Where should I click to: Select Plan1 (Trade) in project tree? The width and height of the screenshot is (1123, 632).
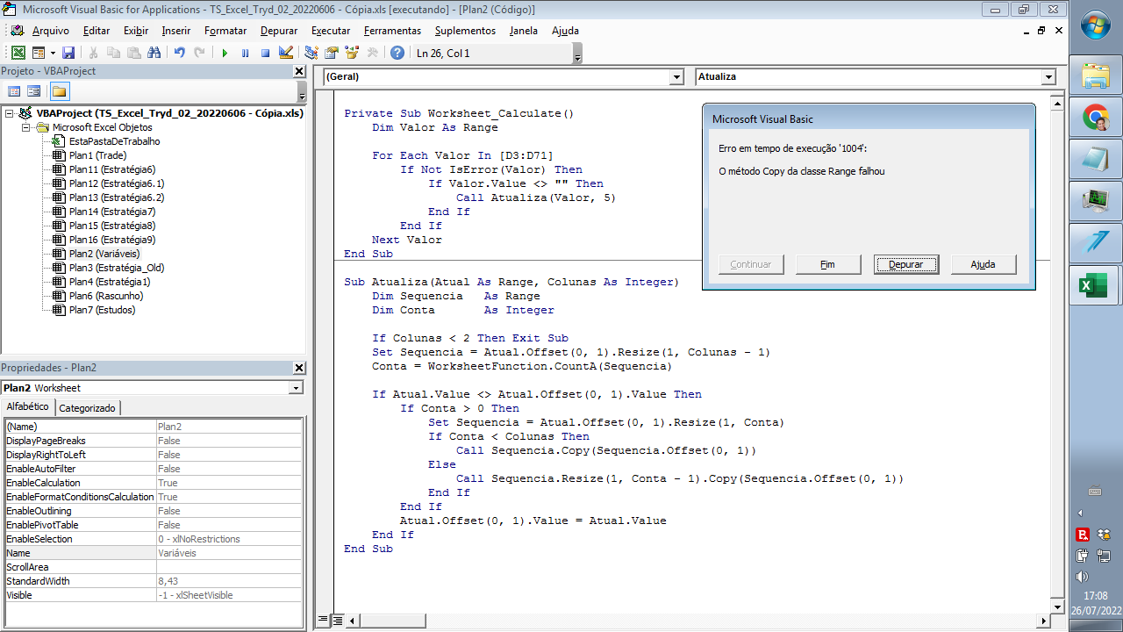coord(97,155)
